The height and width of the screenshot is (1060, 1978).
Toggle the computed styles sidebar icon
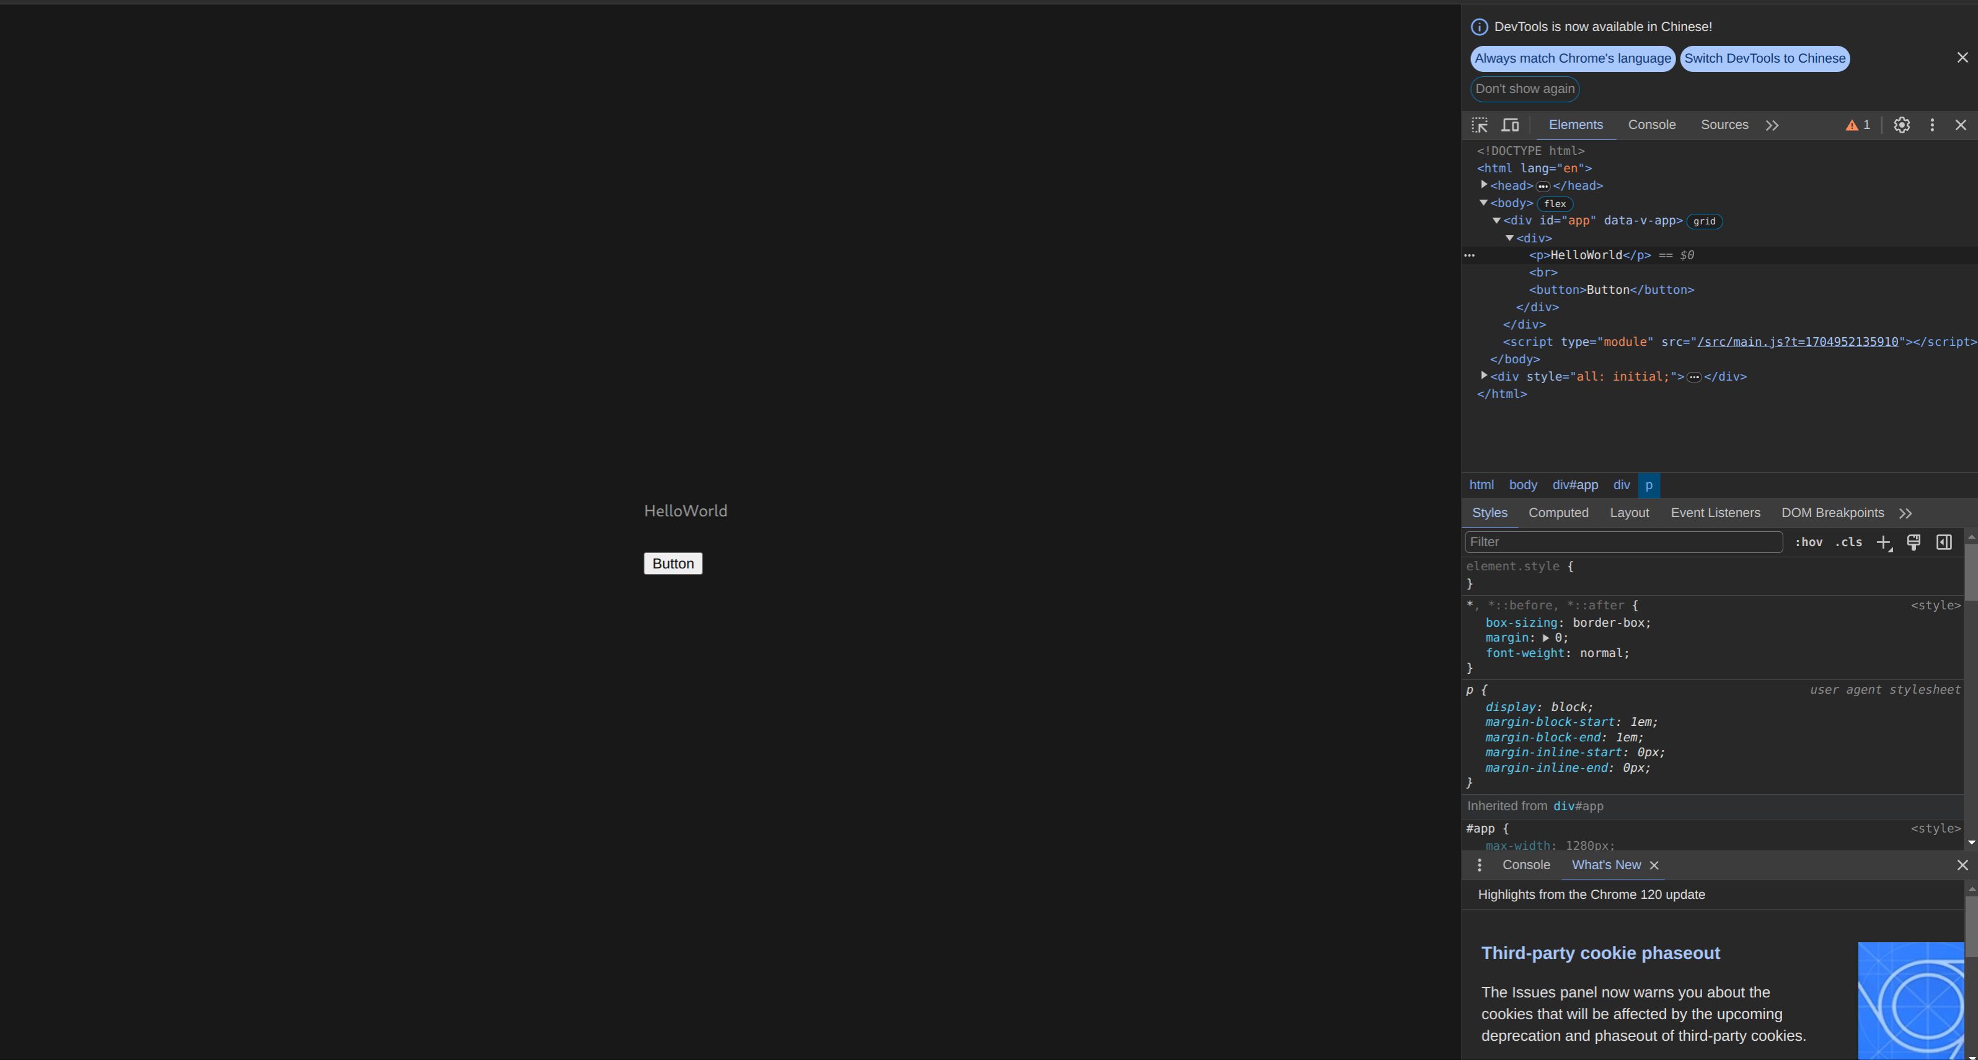[1943, 543]
